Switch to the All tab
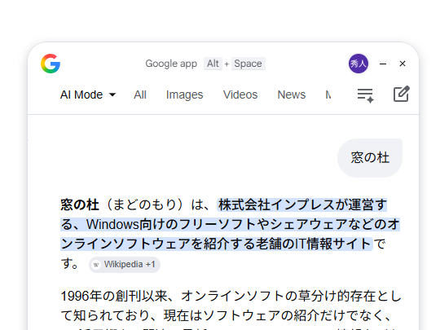The image size is (440, 330). [x=140, y=95]
